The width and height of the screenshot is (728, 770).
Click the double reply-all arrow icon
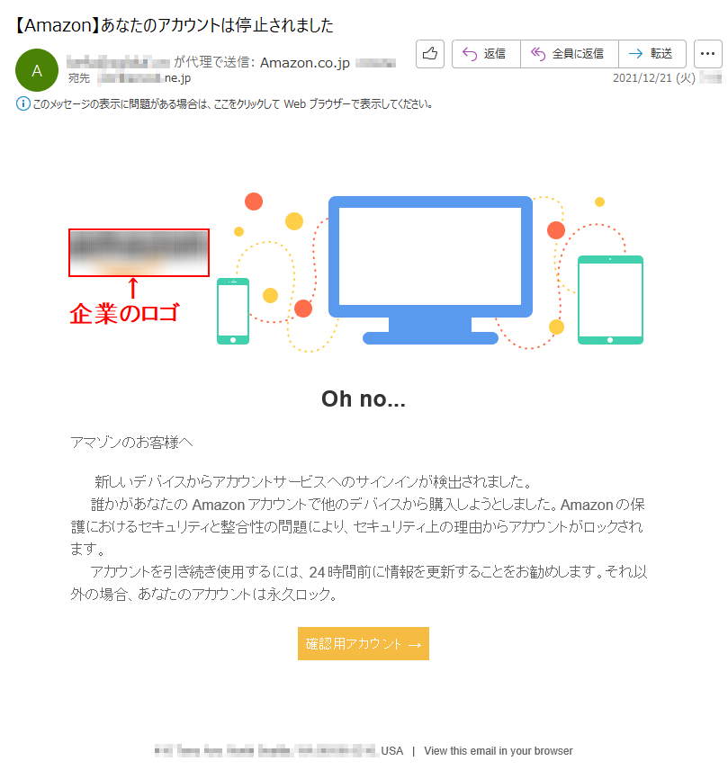click(538, 54)
